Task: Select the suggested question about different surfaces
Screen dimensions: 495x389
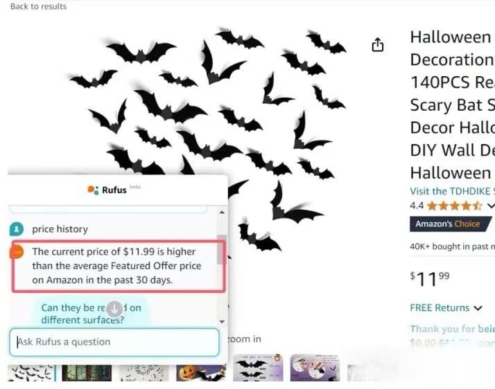Action: (x=92, y=314)
